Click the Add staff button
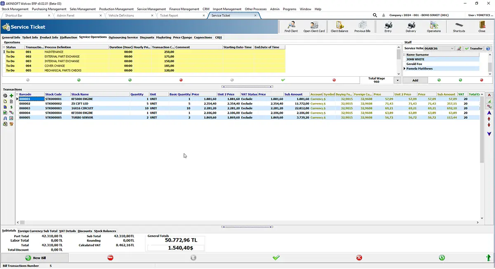 point(415,80)
